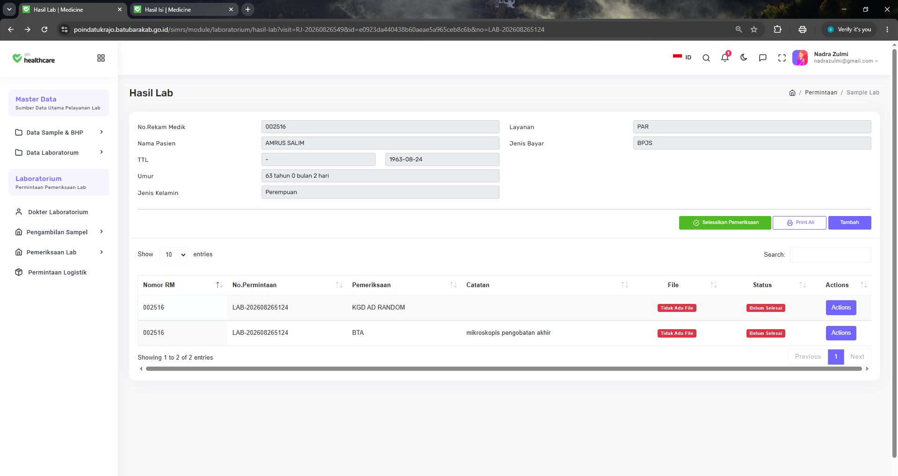Open browser extensions puzzle icon
Image resolution: width=898 pixels, height=476 pixels.
tap(777, 29)
